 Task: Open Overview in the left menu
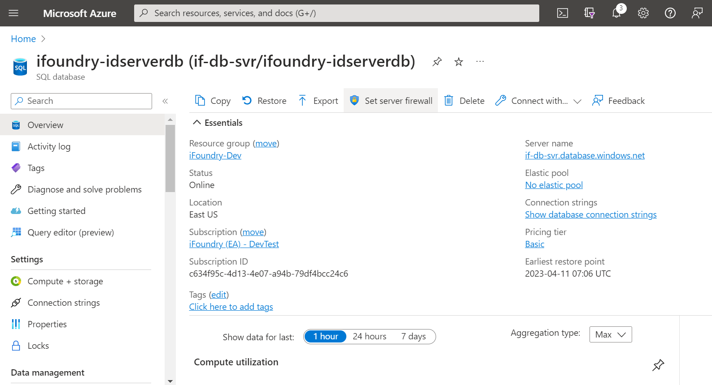click(82, 125)
